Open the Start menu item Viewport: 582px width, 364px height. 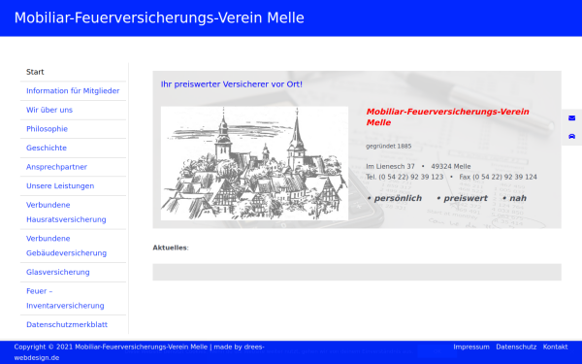pyautogui.click(x=35, y=72)
